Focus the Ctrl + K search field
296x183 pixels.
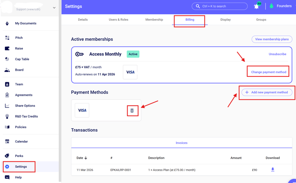[220, 6]
